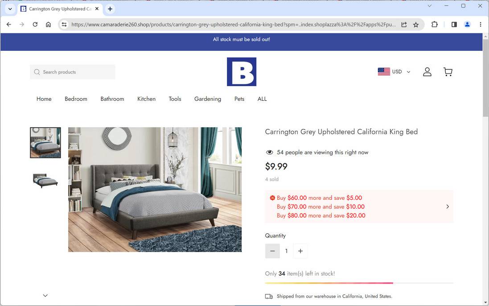Increase quantity with the plus button
Viewport: 489px width, 306px height.
tap(300, 251)
